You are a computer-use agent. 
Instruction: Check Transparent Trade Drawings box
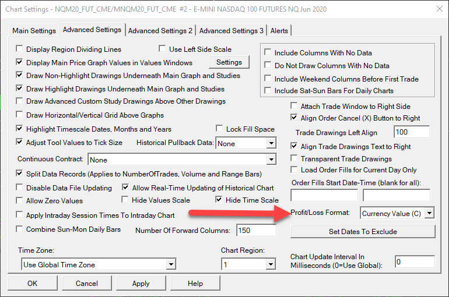[294, 158]
